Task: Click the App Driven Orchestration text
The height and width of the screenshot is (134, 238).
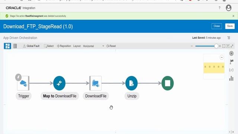Action: (x=20, y=38)
